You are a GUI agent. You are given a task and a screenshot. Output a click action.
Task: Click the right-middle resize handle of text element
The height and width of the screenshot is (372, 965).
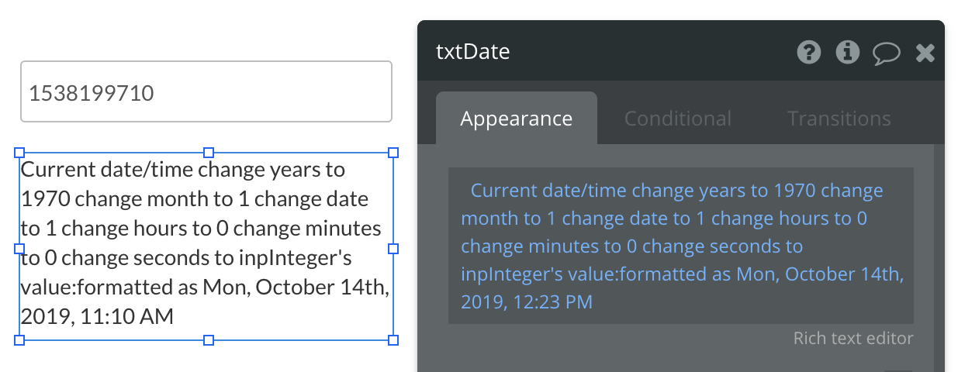(x=393, y=248)
